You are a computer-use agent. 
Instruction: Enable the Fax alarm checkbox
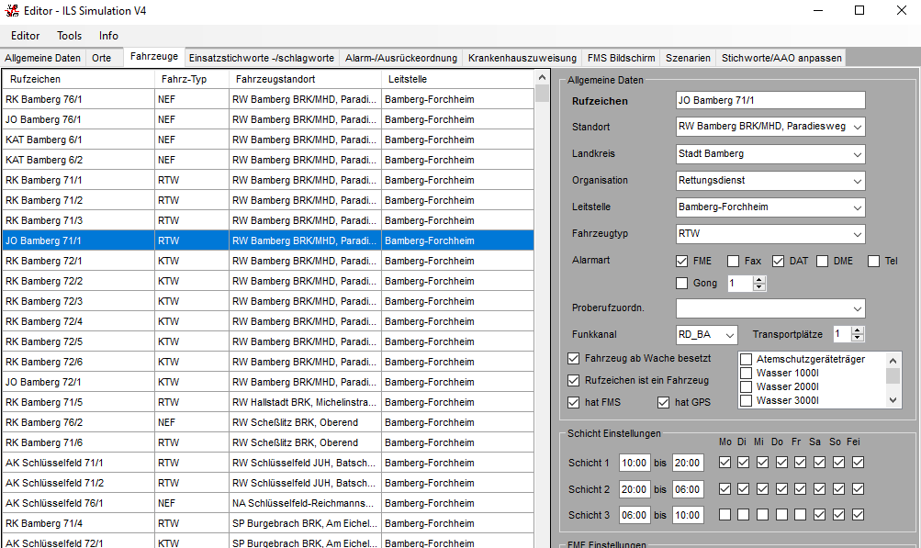point(734,262)
